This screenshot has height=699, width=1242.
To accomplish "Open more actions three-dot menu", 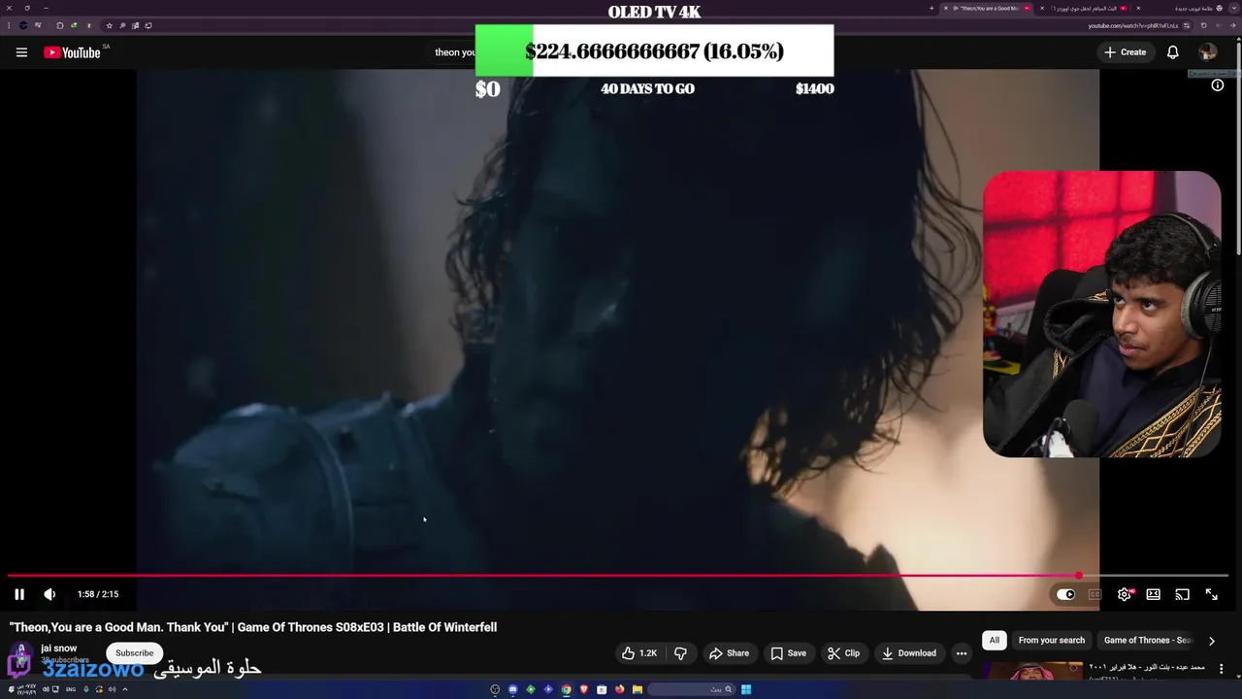I will coord(961,653).
